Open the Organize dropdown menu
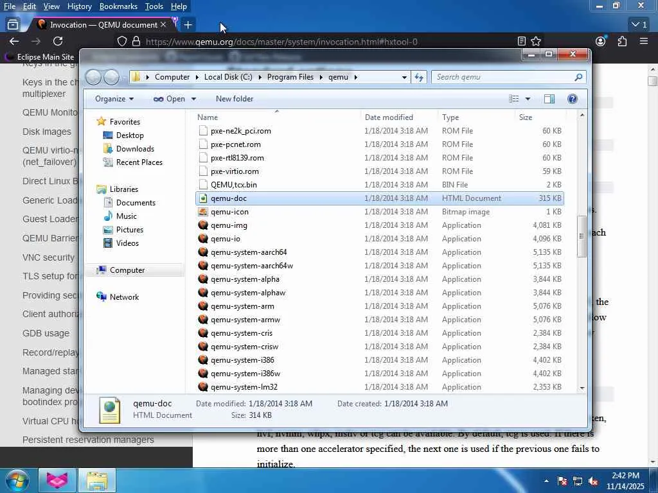Viewport: 658px width, 493px height. point(114,99)
